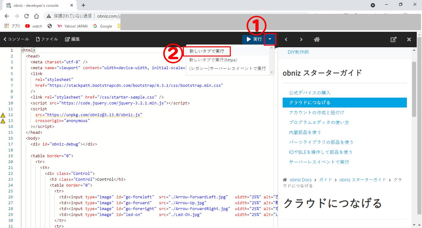
Task: Open the DIY制作例 link
Action: tap(298, 52)
